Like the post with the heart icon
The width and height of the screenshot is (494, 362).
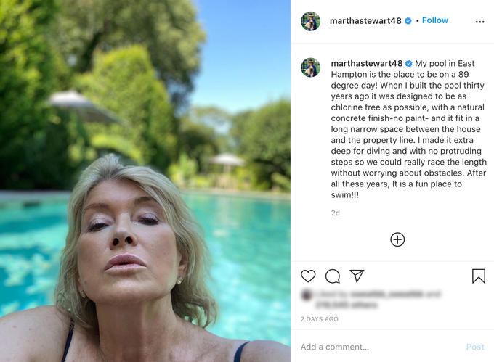tap(308, 276)
